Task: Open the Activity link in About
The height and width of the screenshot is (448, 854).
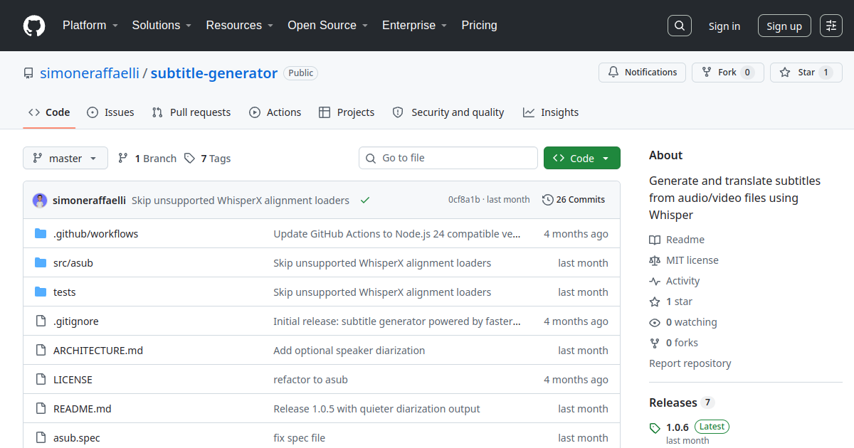Action: [x=675, y=281]
